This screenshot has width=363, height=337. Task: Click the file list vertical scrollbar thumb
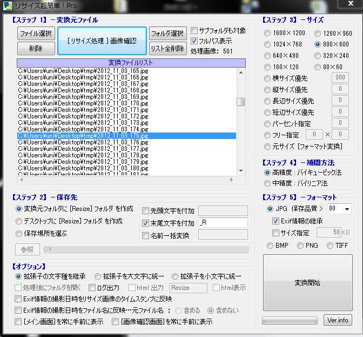(x=241, y=102)
